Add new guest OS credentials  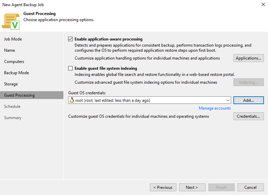coord(248,100)
